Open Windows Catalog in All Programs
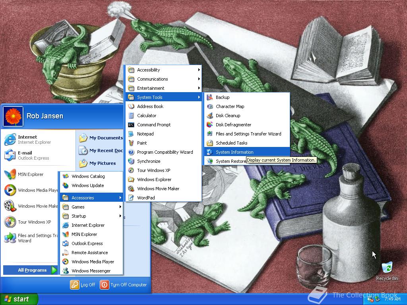Viewport: 407px width, 305px height. [91, 176]
